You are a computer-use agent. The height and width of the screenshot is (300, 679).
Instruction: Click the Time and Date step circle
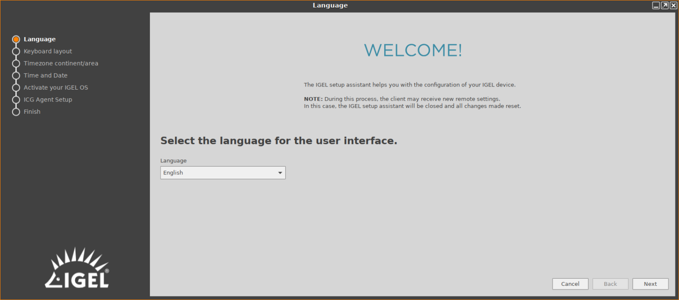tap(16, 75)
